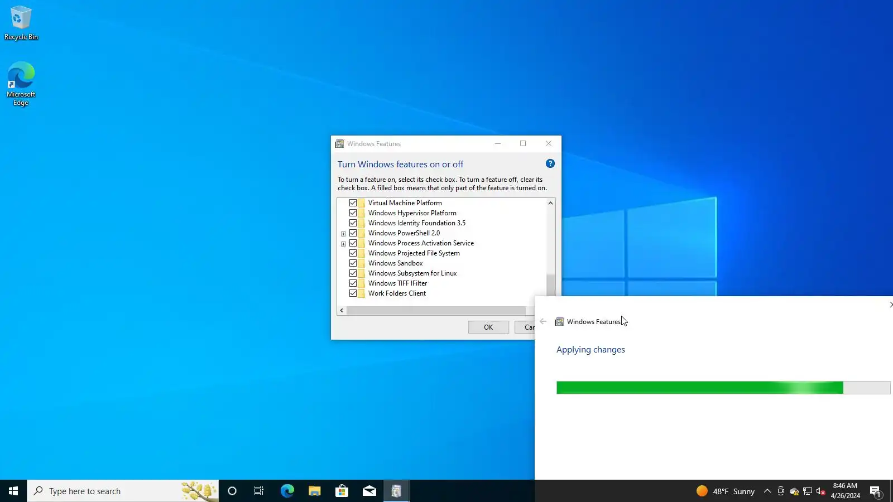Select the Virtual Machine Platform label
893x502 pixels.
point(405,203)
